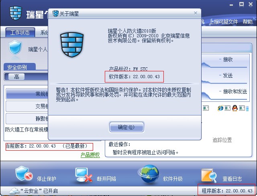257x196 pixels.
Task: Select the 常规模式 mode button
Action: (x=27, y=94)
